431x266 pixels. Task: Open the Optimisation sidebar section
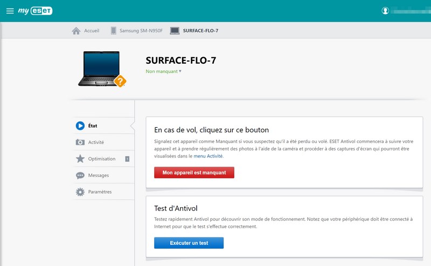tap(104, 159)
